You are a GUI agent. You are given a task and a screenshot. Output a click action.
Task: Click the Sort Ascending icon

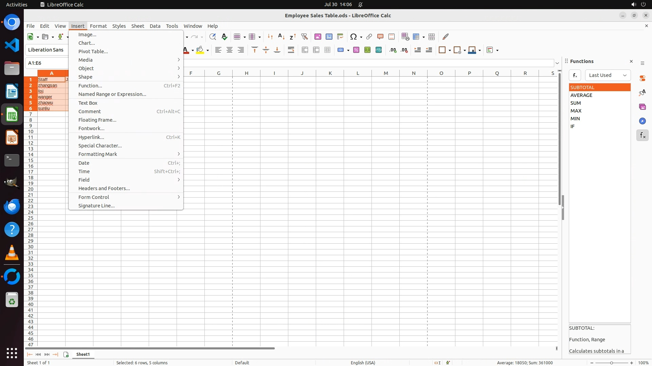click(x=281, y=37)
